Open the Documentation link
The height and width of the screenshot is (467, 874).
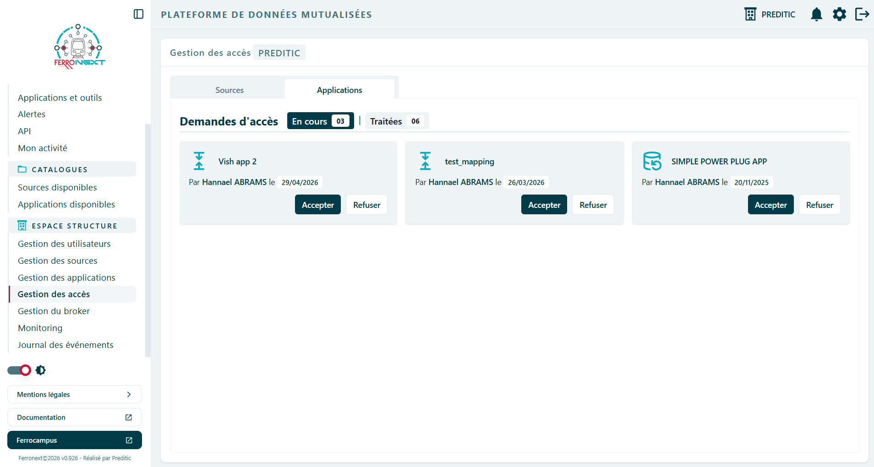coord(75,417)
